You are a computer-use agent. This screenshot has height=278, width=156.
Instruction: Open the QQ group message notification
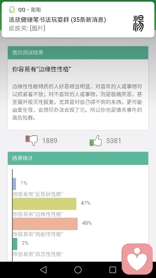click(78, 20)
